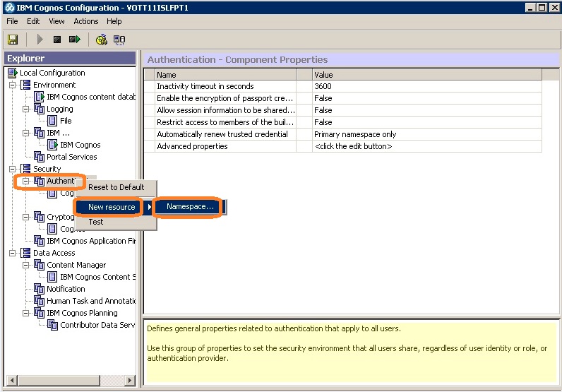Click the Restart service toolbar icon
Image resolution: width=562 pixels, height=392 pixels.
point(75,40)
